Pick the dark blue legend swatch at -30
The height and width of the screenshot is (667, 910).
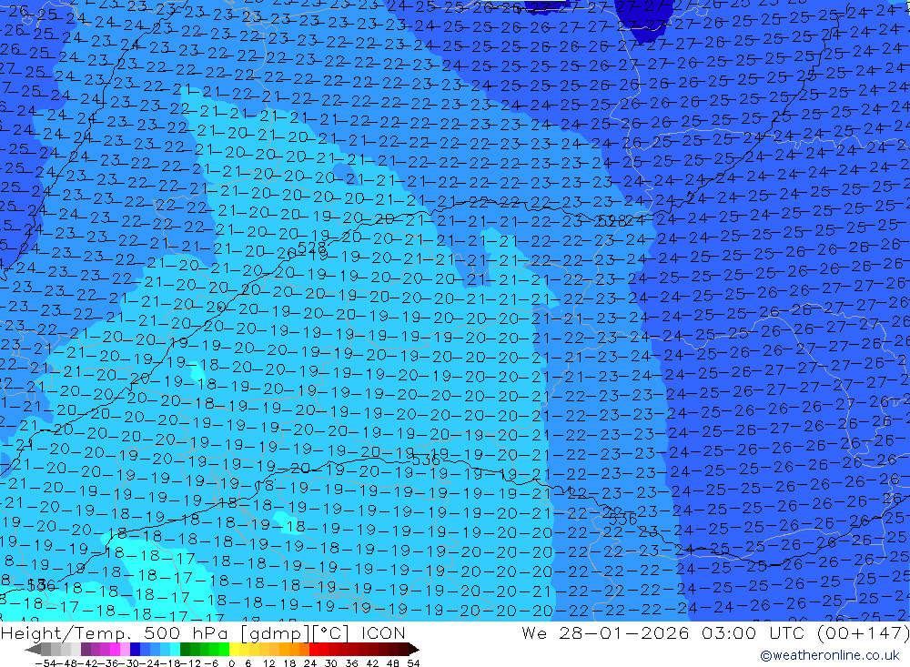pos(135,649)
